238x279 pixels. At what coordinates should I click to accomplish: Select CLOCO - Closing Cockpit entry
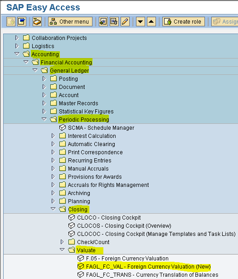coord(109,218)
